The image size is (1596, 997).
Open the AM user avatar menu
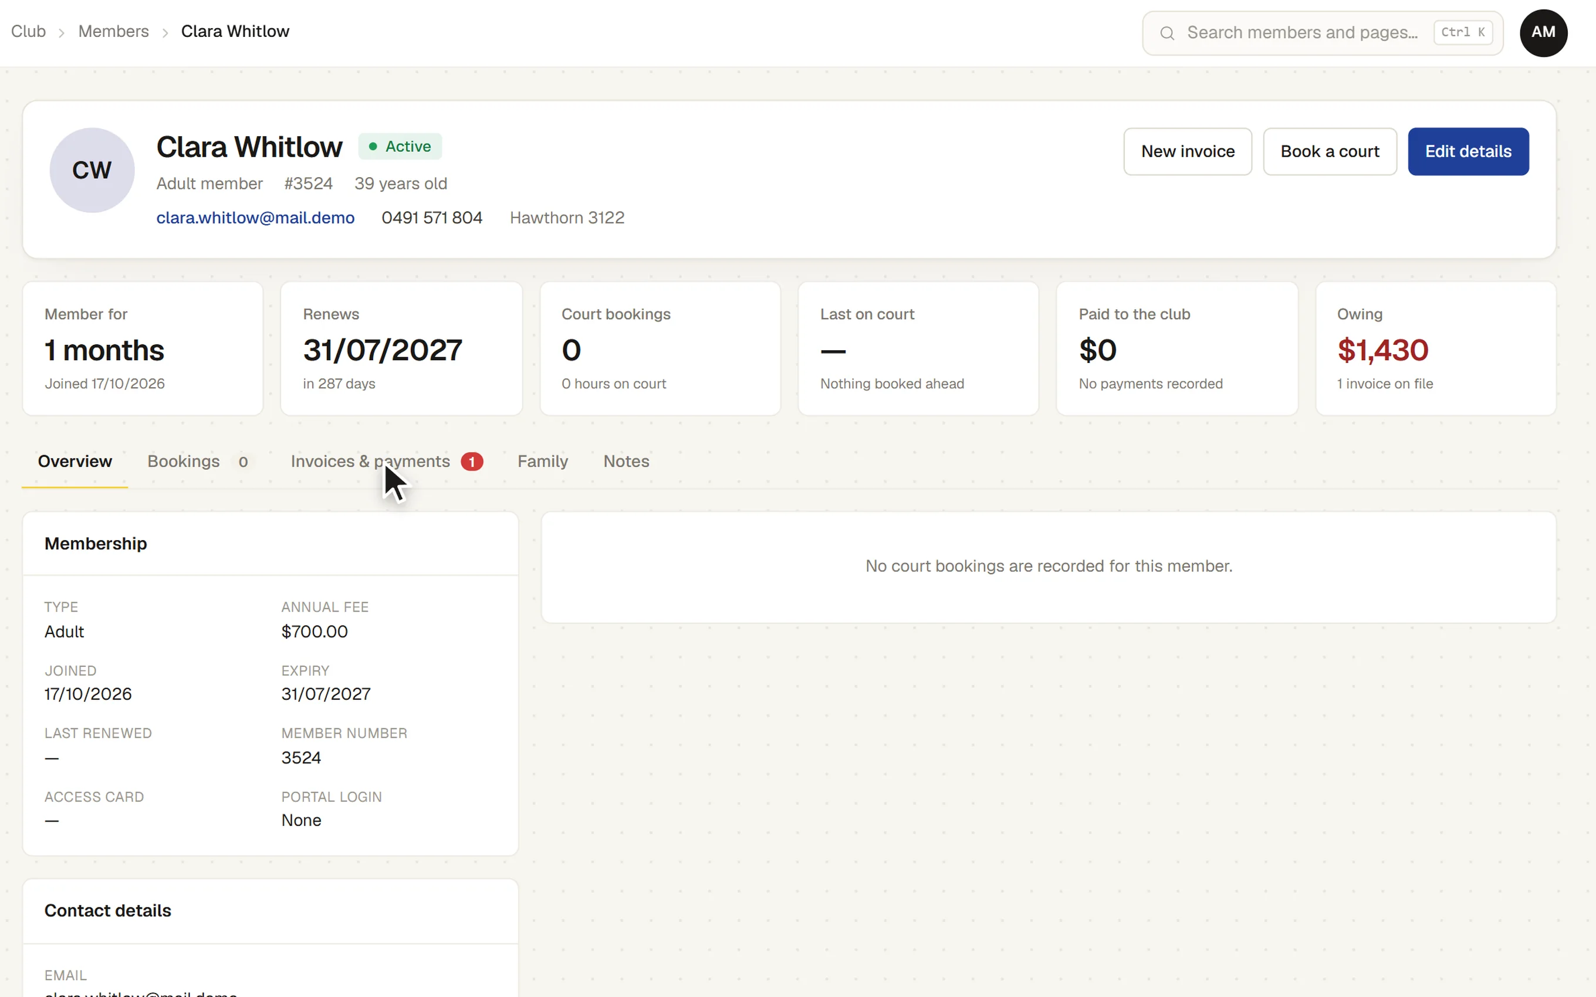pos(1543,33)
